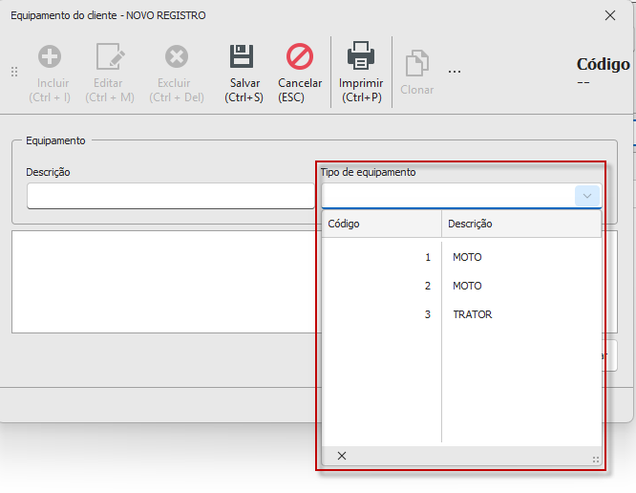
Task: Click the Excluir (Ctrl + Del) icon
Action: point(177,56)
